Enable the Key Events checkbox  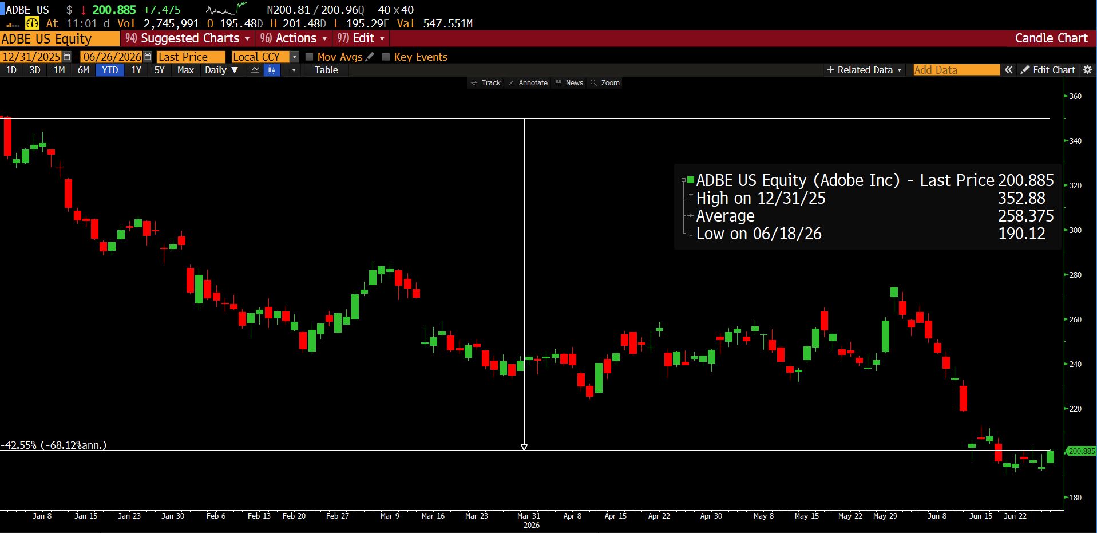[386, 57]
